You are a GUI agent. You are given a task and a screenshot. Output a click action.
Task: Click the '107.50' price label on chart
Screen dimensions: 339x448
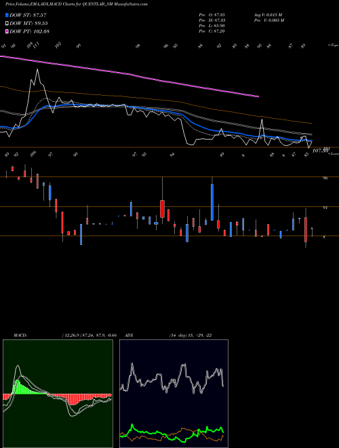(x=319, y=150)
